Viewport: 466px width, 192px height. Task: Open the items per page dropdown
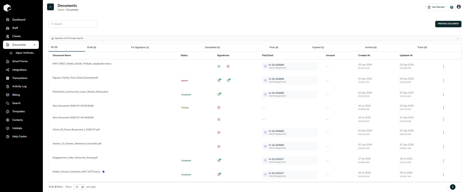point(79,187)
